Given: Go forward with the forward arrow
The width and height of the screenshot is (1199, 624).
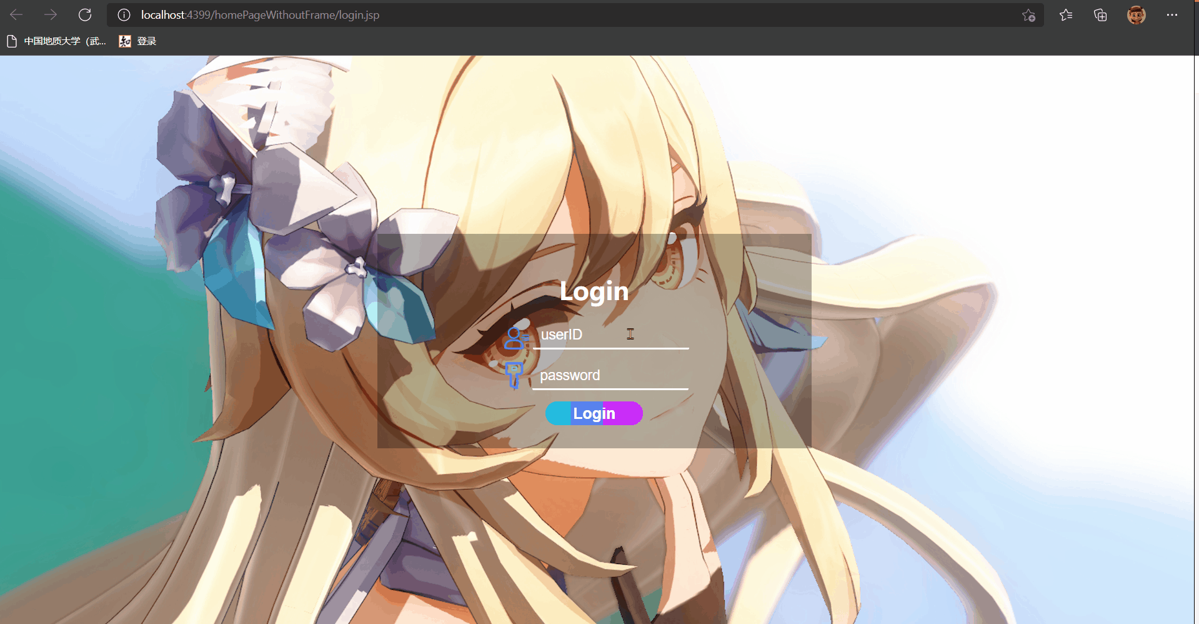Looking at the screenshot, I should pyautogui.click(x=51, y=15).
